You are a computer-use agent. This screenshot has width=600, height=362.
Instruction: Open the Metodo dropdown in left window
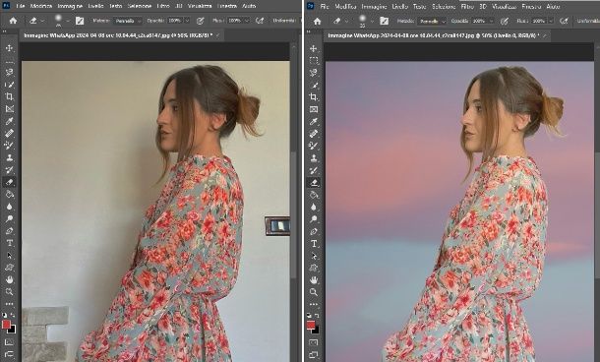128,21
